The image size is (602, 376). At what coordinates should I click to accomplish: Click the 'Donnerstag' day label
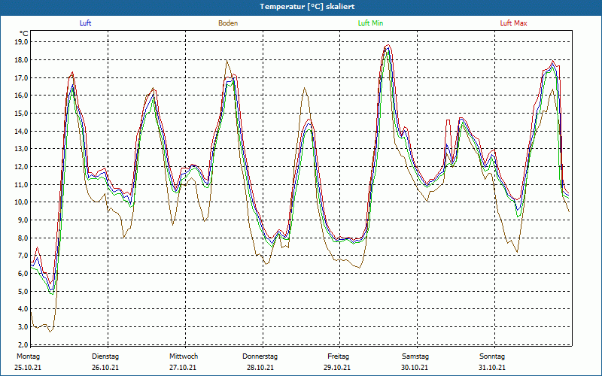point(260,356)
